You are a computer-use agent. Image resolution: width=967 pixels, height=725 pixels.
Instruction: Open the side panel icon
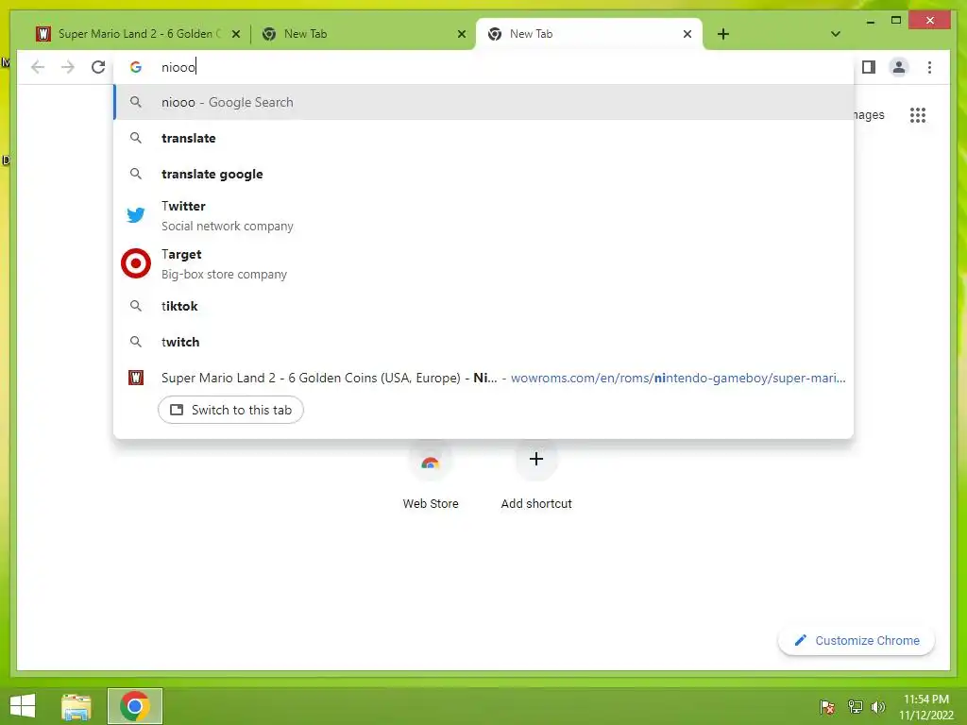(869, 67)
